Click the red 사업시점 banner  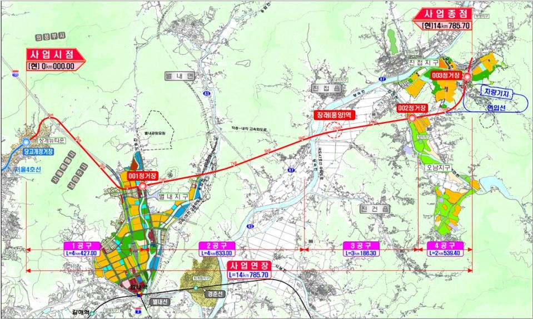[x=53, y=55]
